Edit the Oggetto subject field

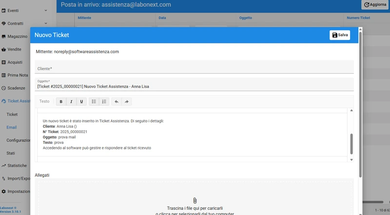pos(194,84)
